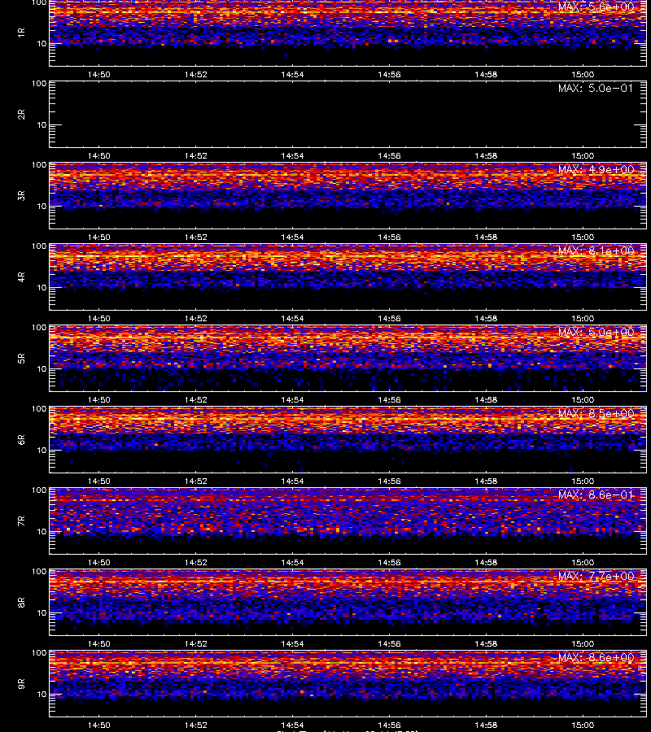The image size is (651, 732).
Task: Click the 15:00 tick label below panel 1R
Action: coord(583,75)
